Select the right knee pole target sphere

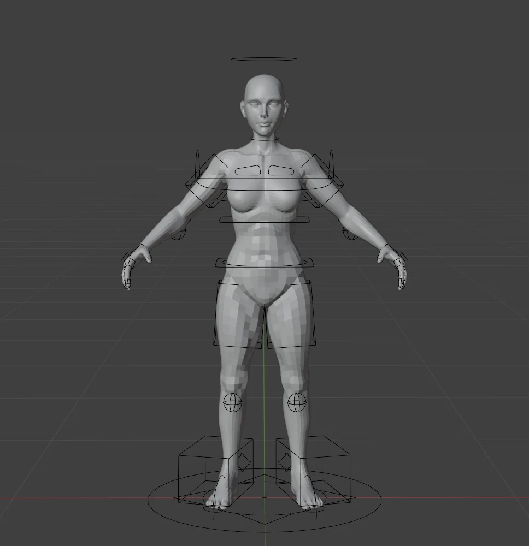[232, 403]
